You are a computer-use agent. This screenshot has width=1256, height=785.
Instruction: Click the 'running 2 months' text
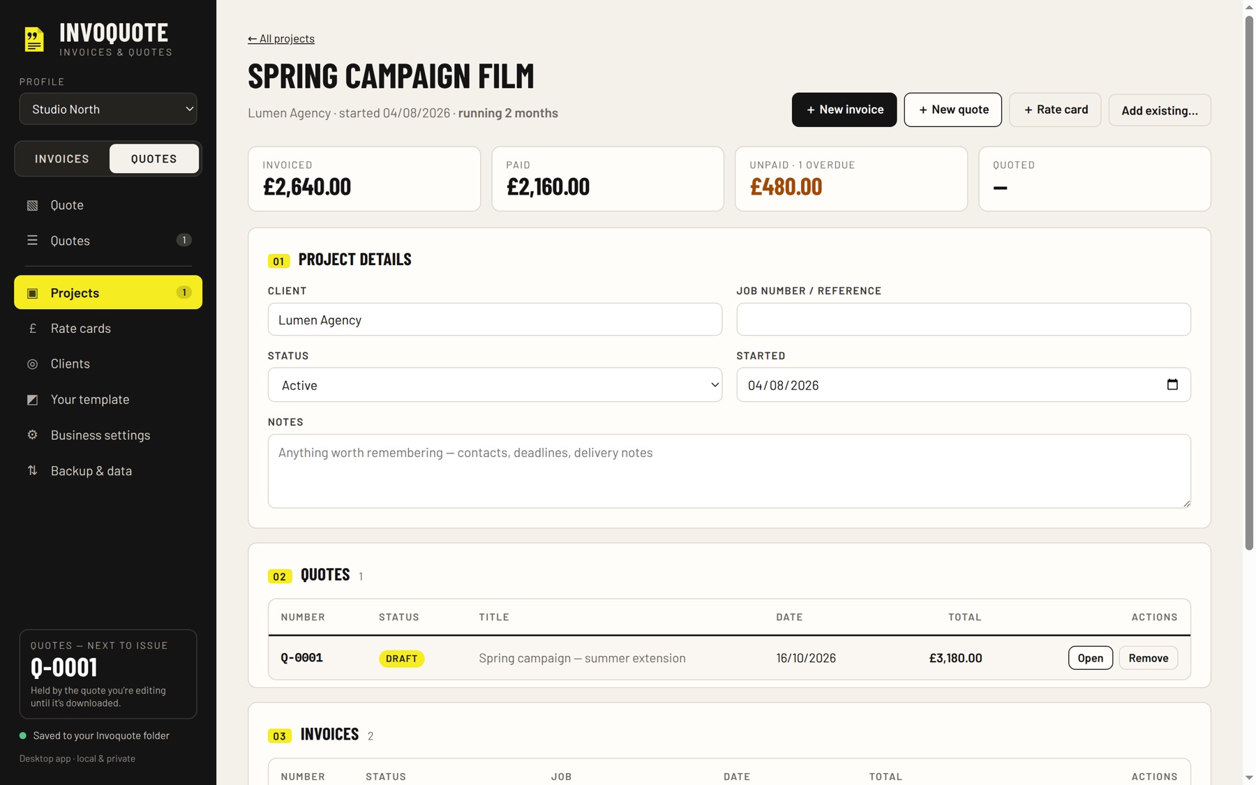[x=508, y=113]
